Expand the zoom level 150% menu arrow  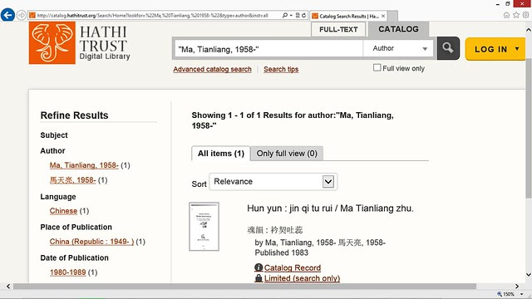[521, 294]
